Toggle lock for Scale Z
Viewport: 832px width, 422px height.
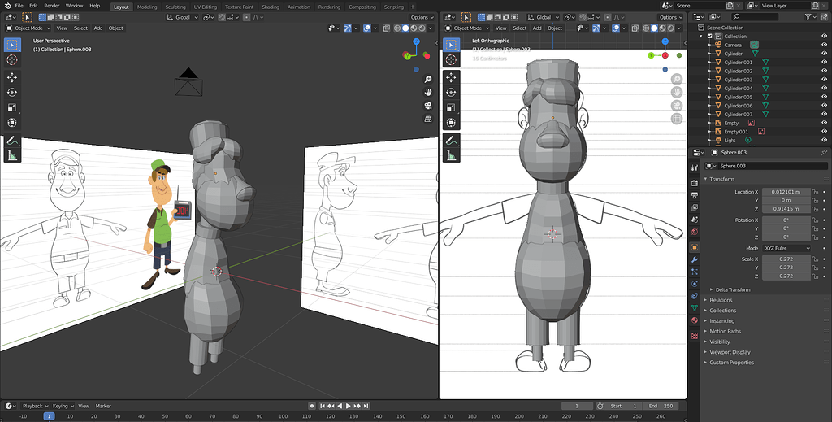click(815, 276)
